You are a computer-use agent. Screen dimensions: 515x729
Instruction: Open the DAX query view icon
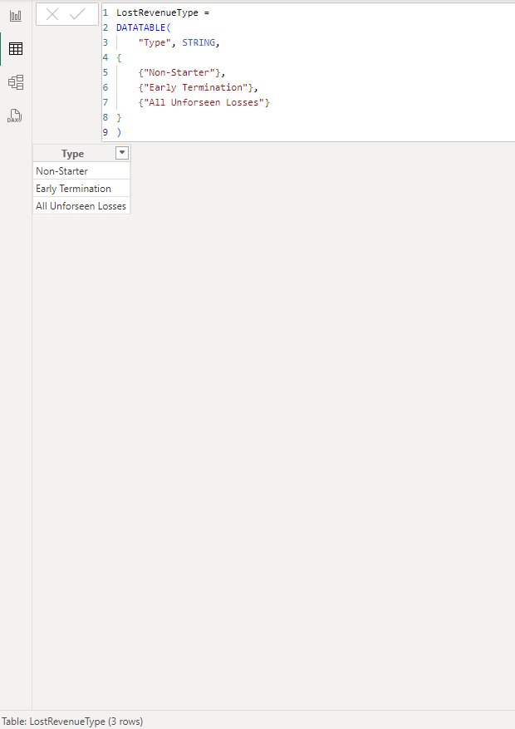pos(14,116)
